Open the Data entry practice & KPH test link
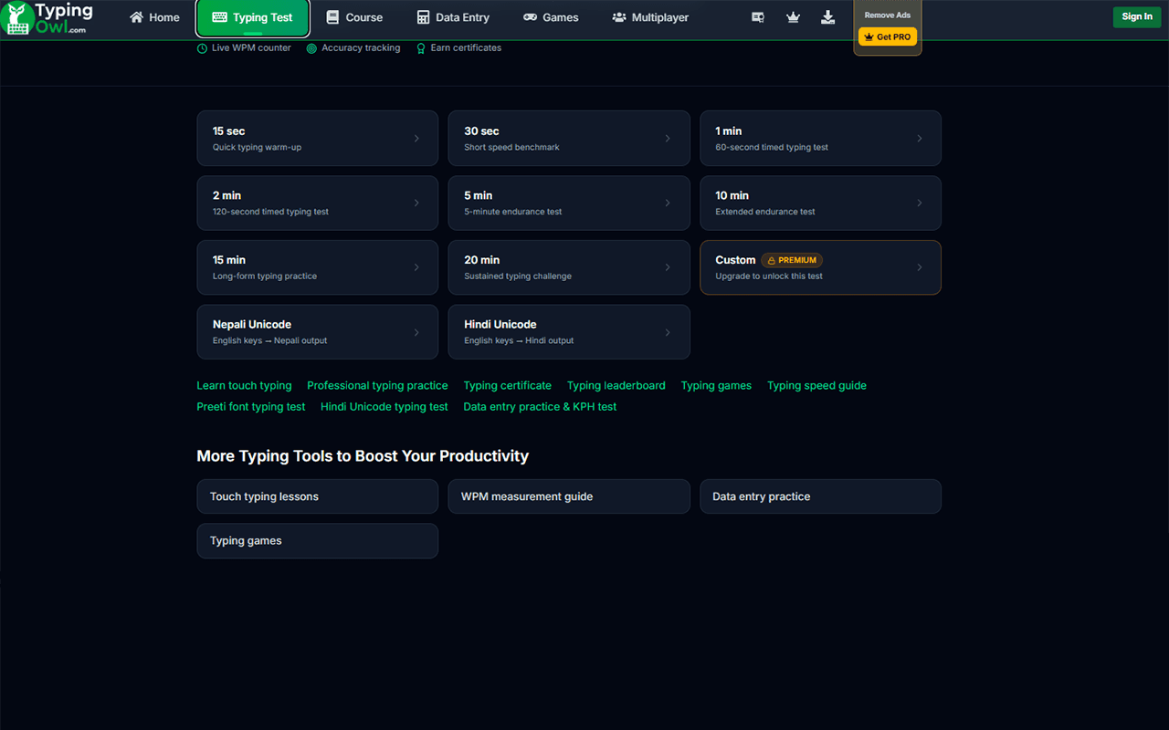The width and height of the screenshot is (1169, 730). click(540, 407)
